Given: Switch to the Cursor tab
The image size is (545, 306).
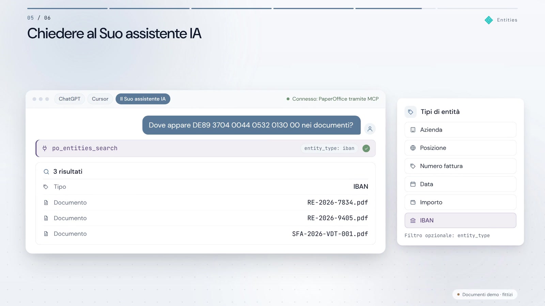Looking at the screenshot, I should pos(100,99).
